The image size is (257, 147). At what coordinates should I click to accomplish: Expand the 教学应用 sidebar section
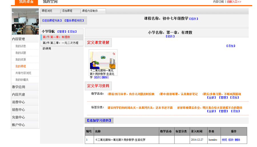tap(19, 87)
